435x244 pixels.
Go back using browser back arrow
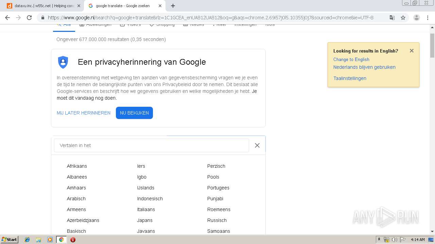[x=7, y=18]
